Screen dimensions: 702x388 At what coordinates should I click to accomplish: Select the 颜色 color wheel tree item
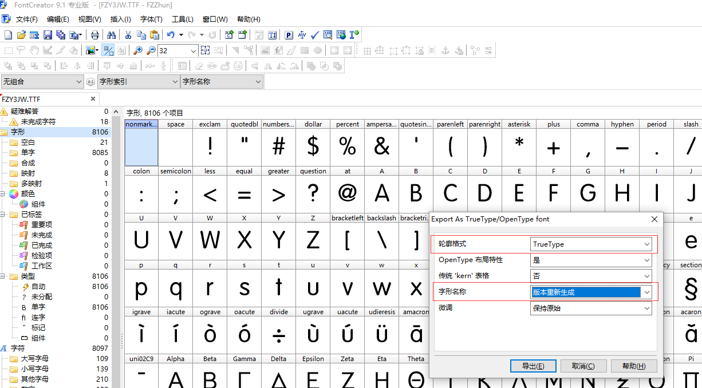[x=27, y=194]
